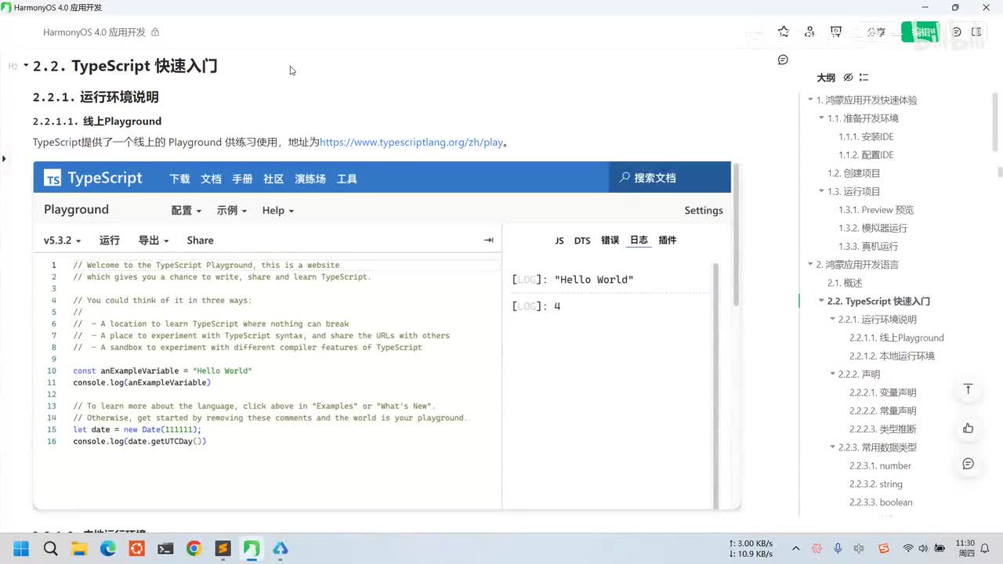Viewport: 1003px width, 564px height.
Task: Expand the left sidebar arrow
Action: click(4, 158)
